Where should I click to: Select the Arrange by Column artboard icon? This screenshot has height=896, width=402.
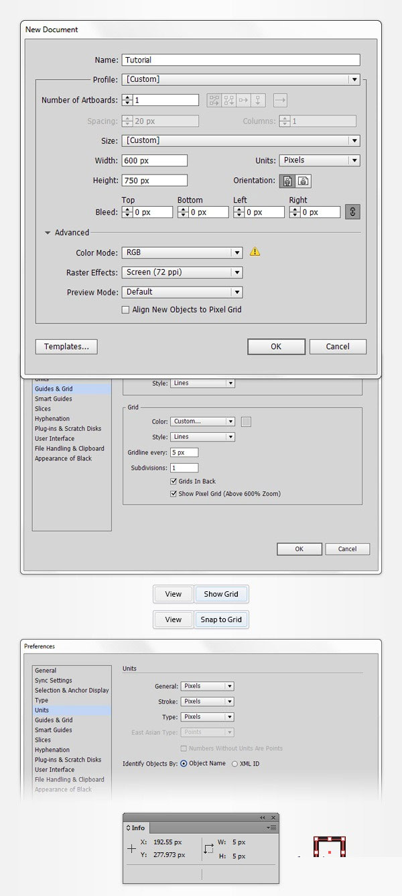[259, 100]
